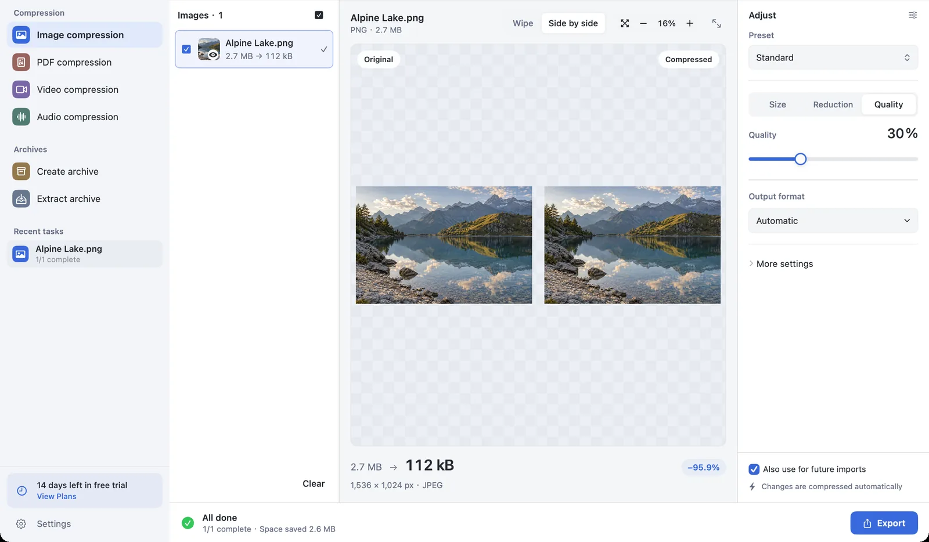The image size is (929, 542).
Task: Click the -95.9% reduction badge
Action: (x=703, y=467)
